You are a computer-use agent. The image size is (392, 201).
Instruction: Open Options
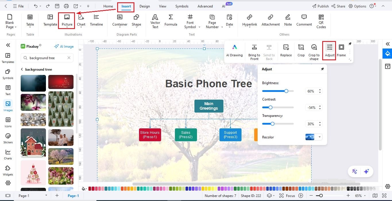[357, 6]
